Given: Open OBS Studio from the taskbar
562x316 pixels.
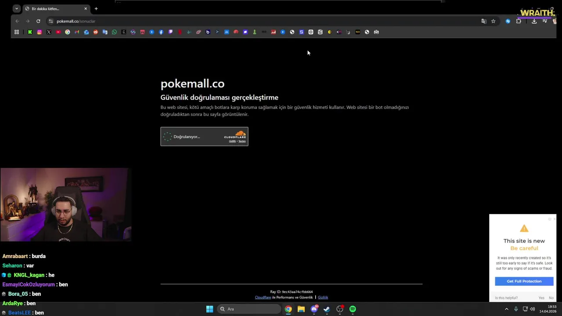Looking at the screenshot, I should [x=340, y=309].
